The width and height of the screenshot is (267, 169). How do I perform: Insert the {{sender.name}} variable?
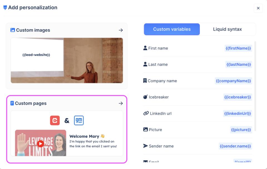pos(235,146)
